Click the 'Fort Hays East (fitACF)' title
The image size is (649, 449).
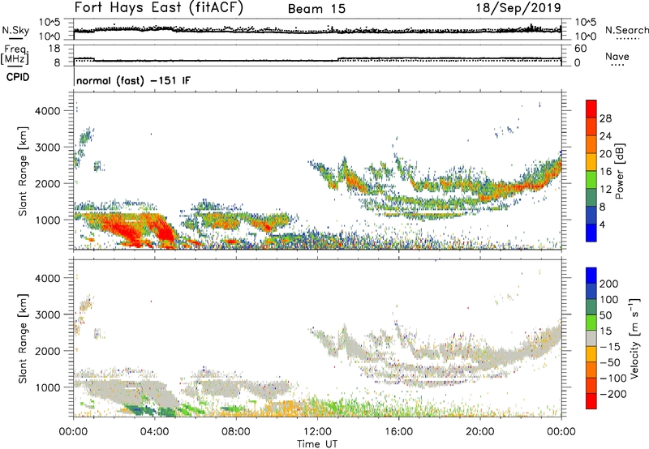[x=159, y=8]
